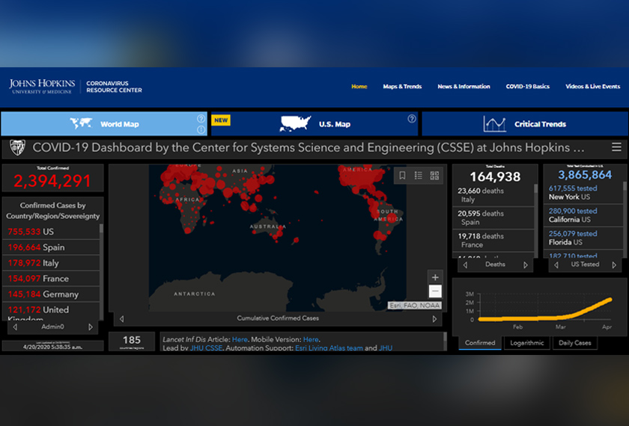Open the Home nav link

[359, 87]
